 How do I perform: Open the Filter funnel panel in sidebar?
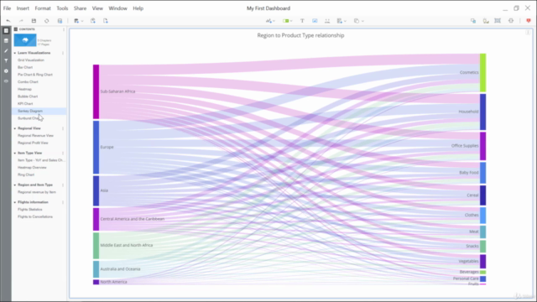point(6,60)
